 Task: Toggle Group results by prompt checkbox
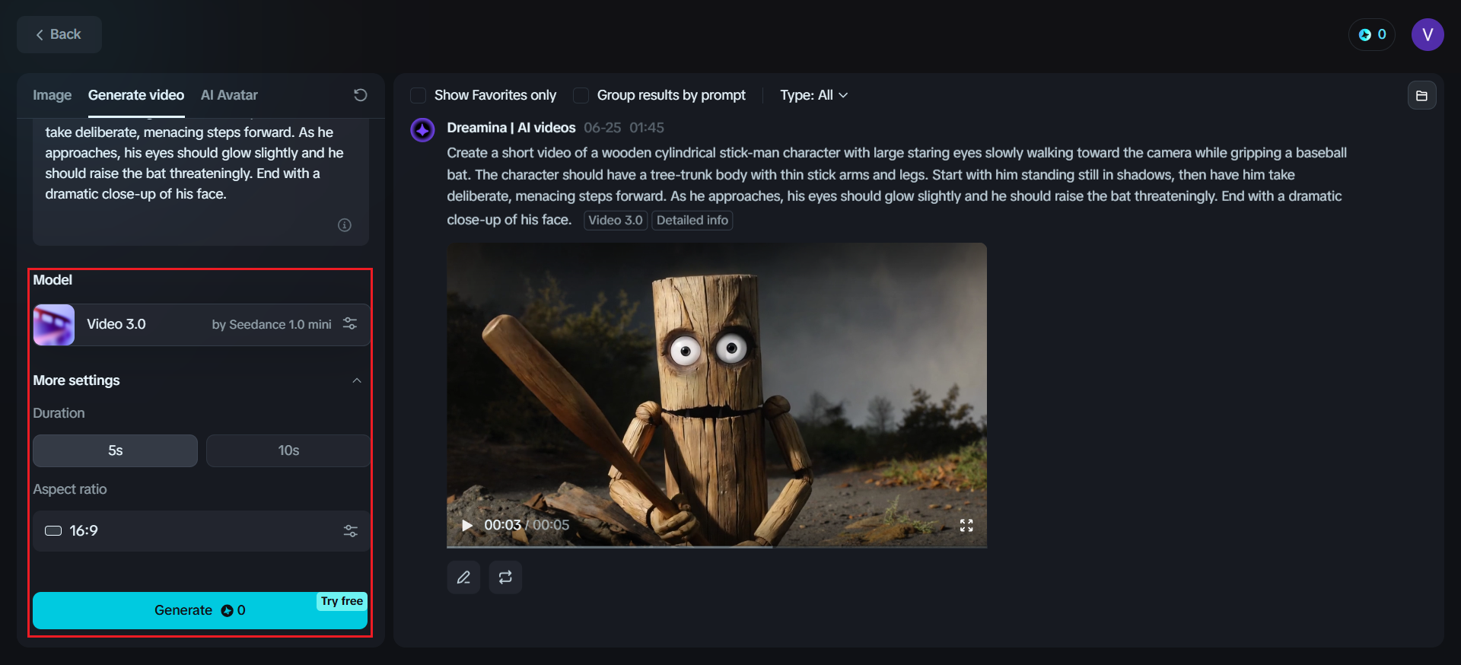point(581,95)
